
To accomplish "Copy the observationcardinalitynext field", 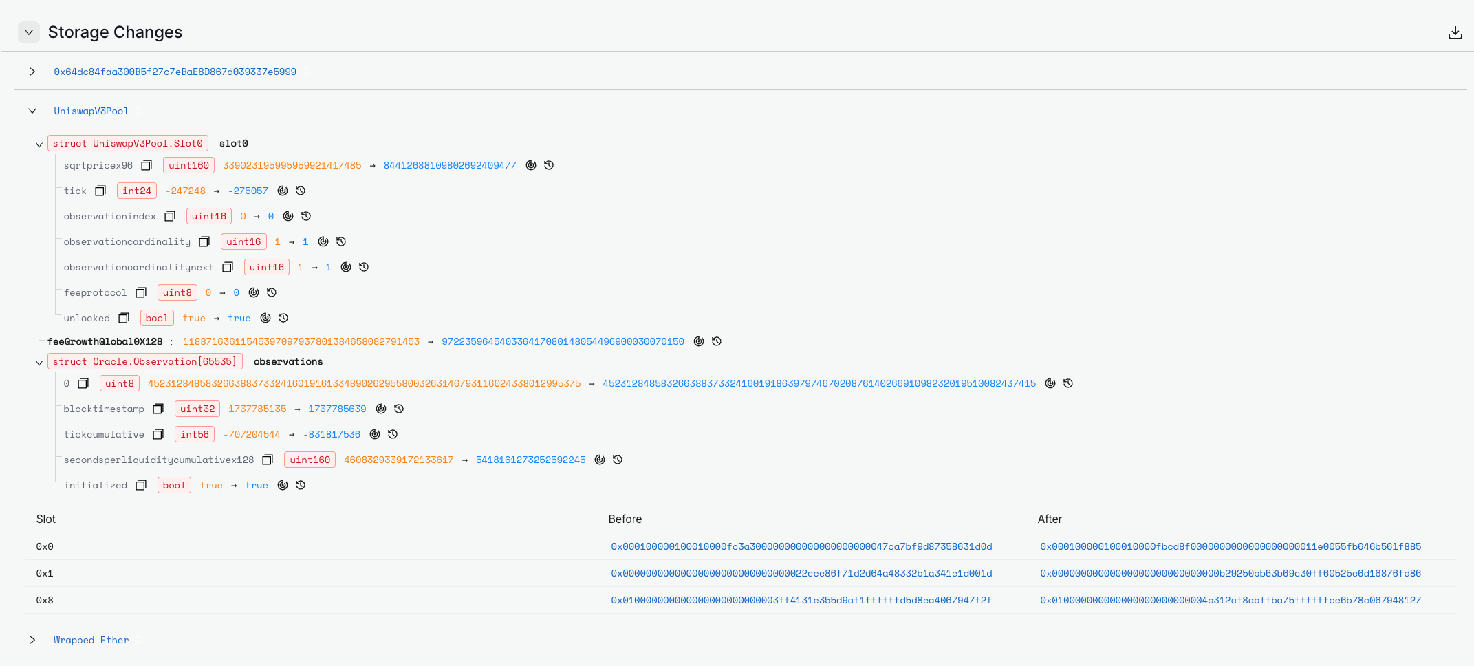I will [228, 267].
